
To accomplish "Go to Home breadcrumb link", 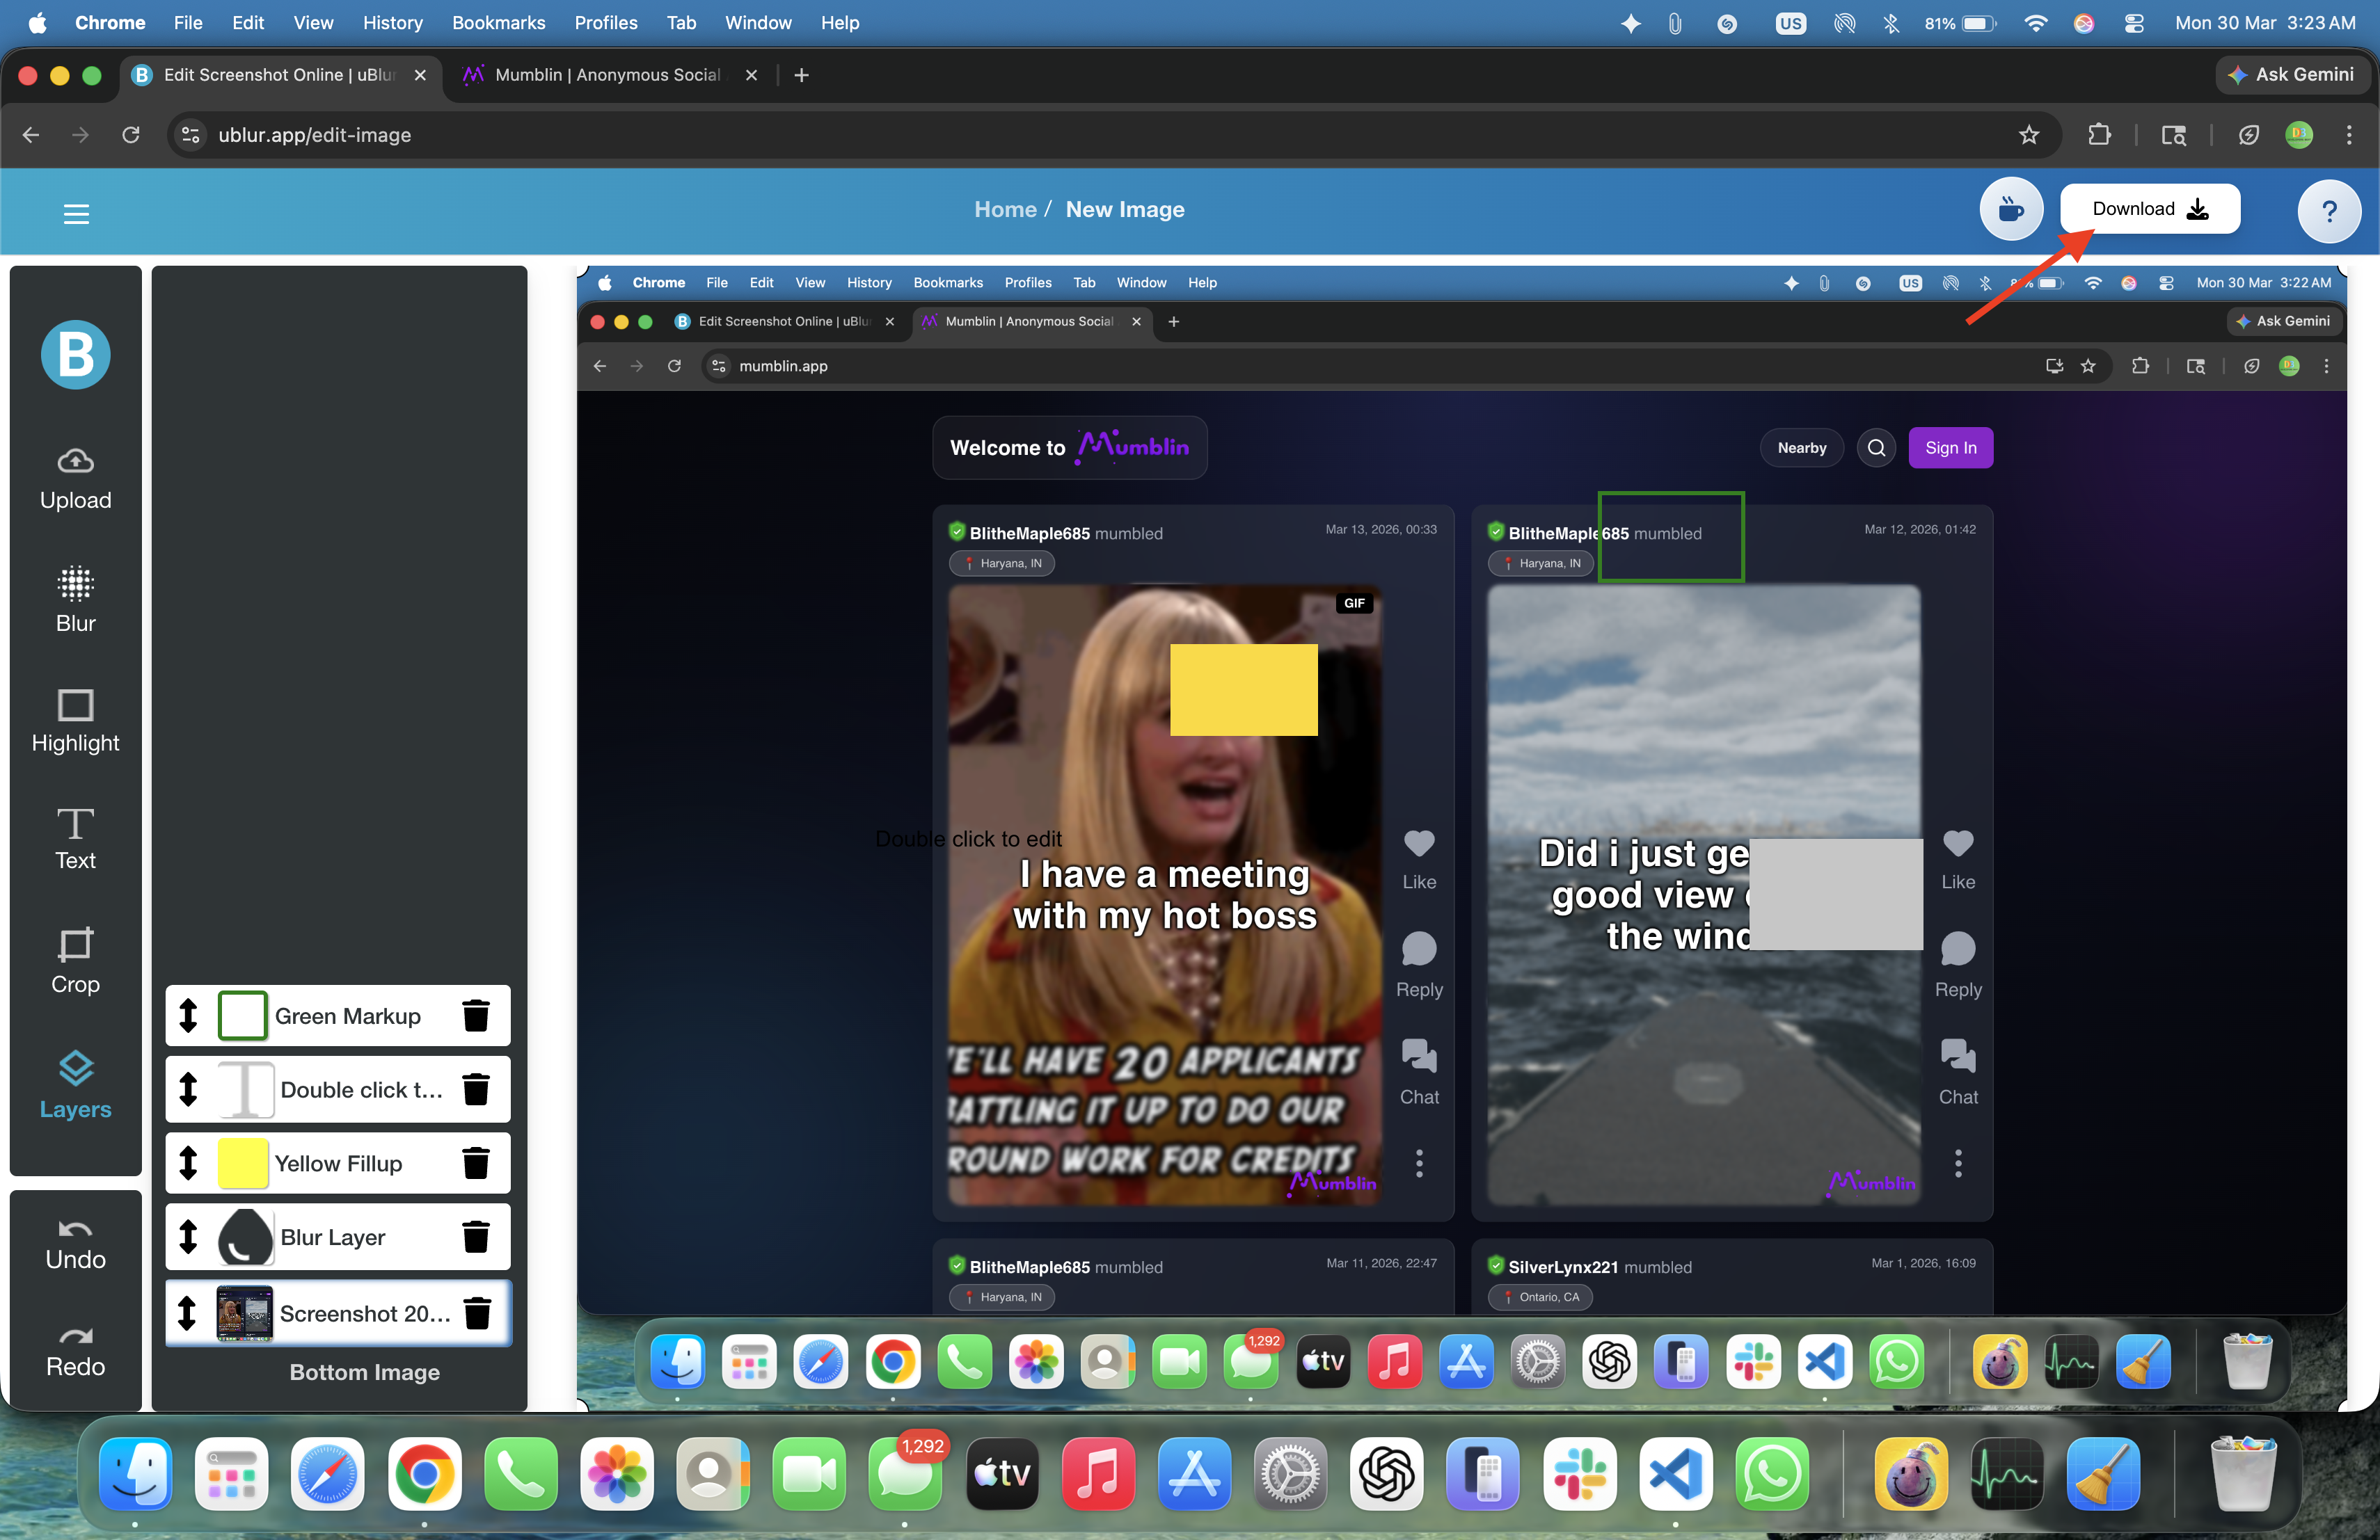I will [1005, 210].
